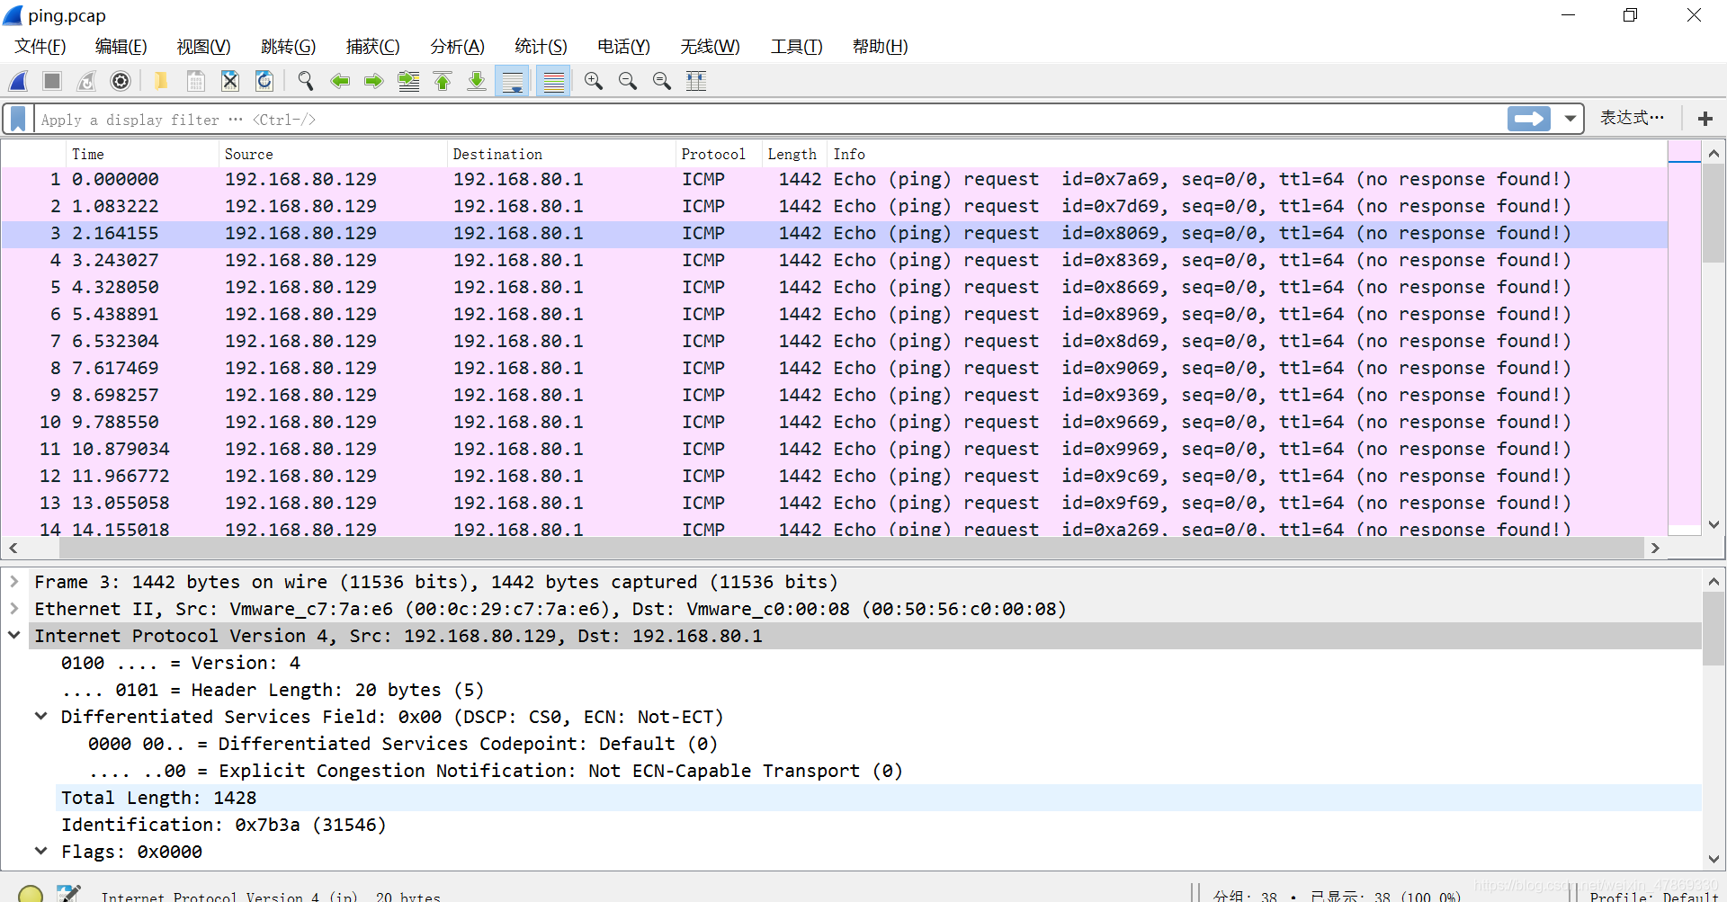Screen dimensions: 1727x902
Task: Open the 捕获(C) menu
Action: tap(373, 46)
